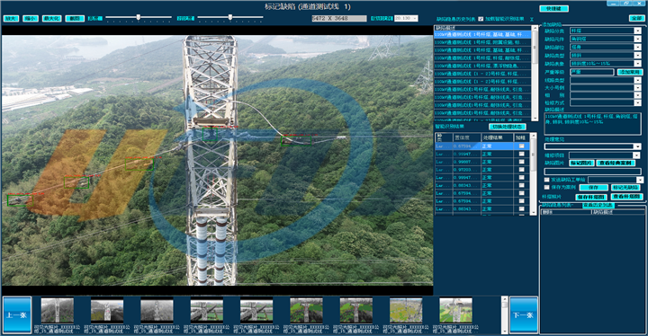The height and width of the screenshot is (336, 648).
Task: Click the 最大化 maximize image button
Action: coord(52,19)
